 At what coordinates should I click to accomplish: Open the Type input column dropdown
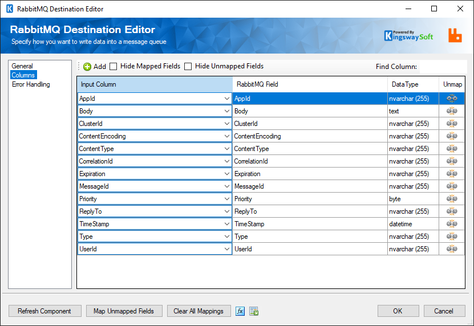tap(226, 237)
